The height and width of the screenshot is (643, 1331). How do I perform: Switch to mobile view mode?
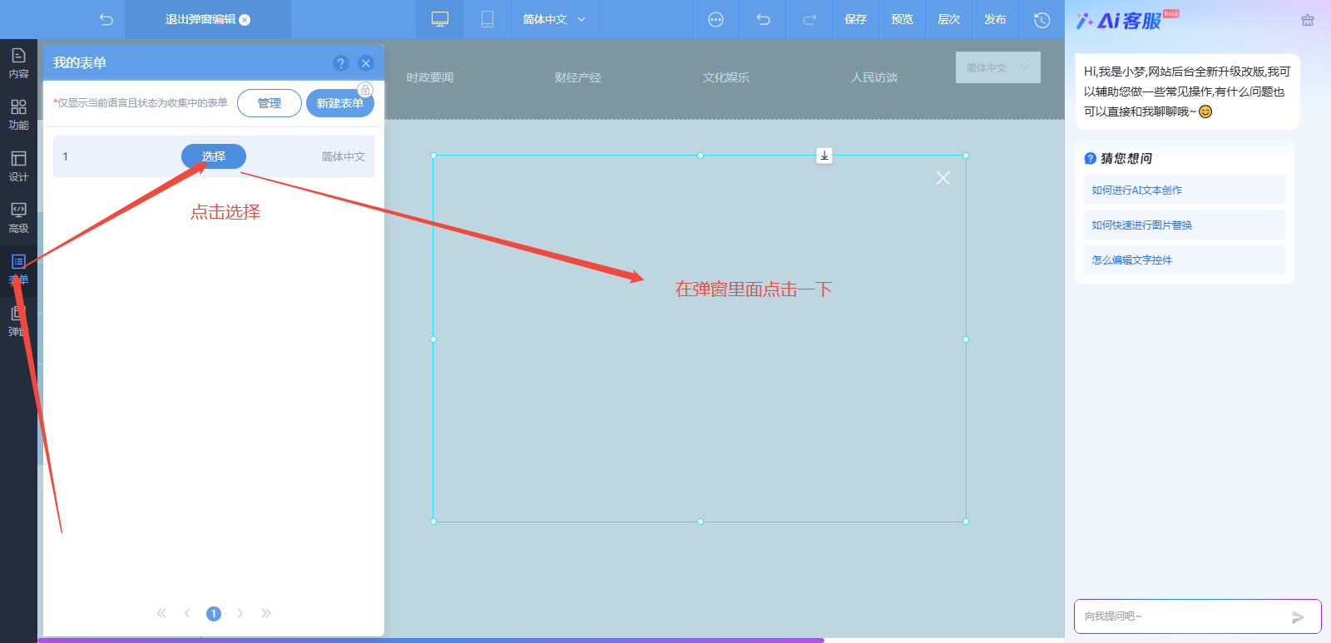(487, 19)
